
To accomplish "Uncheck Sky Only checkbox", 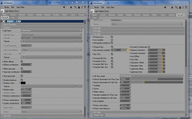I will tap(112, 54).
